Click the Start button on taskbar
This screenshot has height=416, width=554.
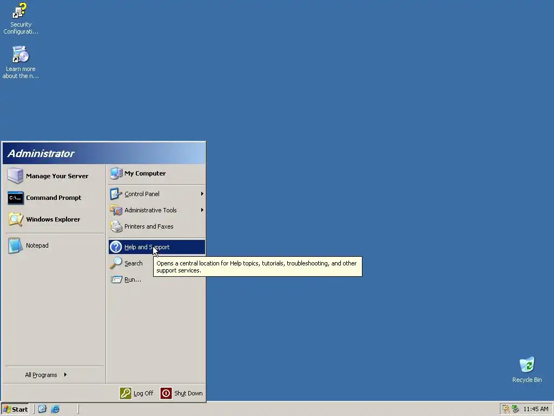coord(15,409)
